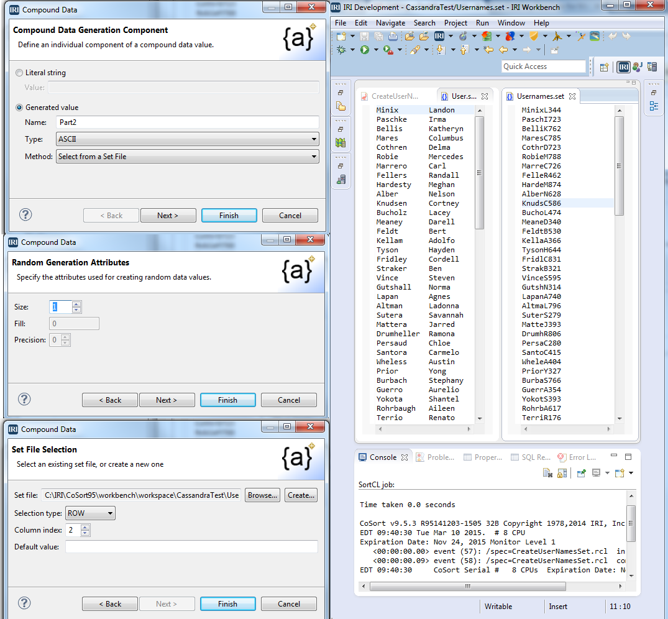Click the green map icon on left sidebar
668x619 pixels.
point(341,143)
